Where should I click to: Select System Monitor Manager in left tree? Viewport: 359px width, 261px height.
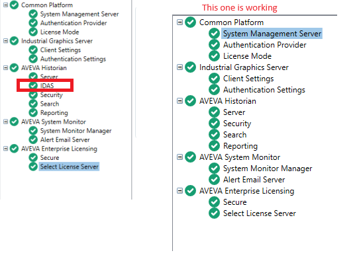[x=76, y=131]
